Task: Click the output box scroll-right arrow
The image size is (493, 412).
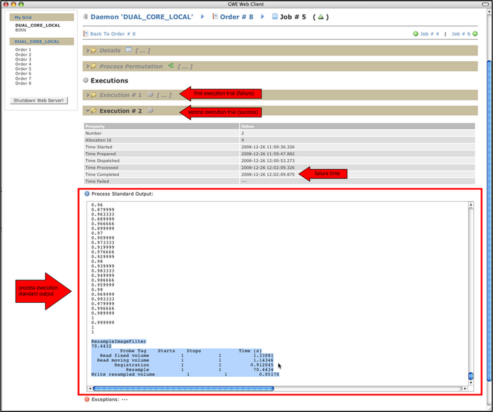Action: point(465,389)
